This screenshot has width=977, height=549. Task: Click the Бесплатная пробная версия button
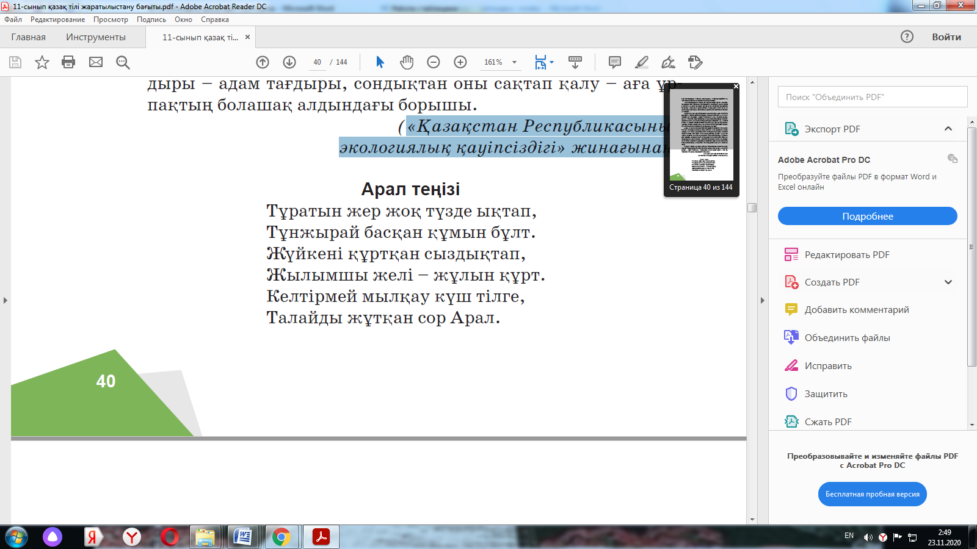pos(872,494)
